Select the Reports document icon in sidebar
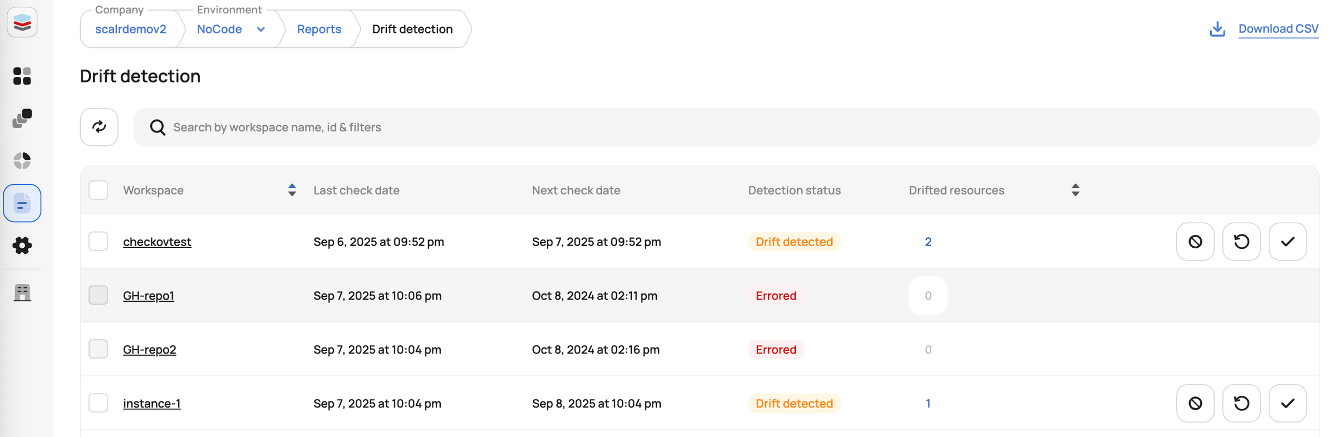The image size is (1336, 437). pos(22,203)
